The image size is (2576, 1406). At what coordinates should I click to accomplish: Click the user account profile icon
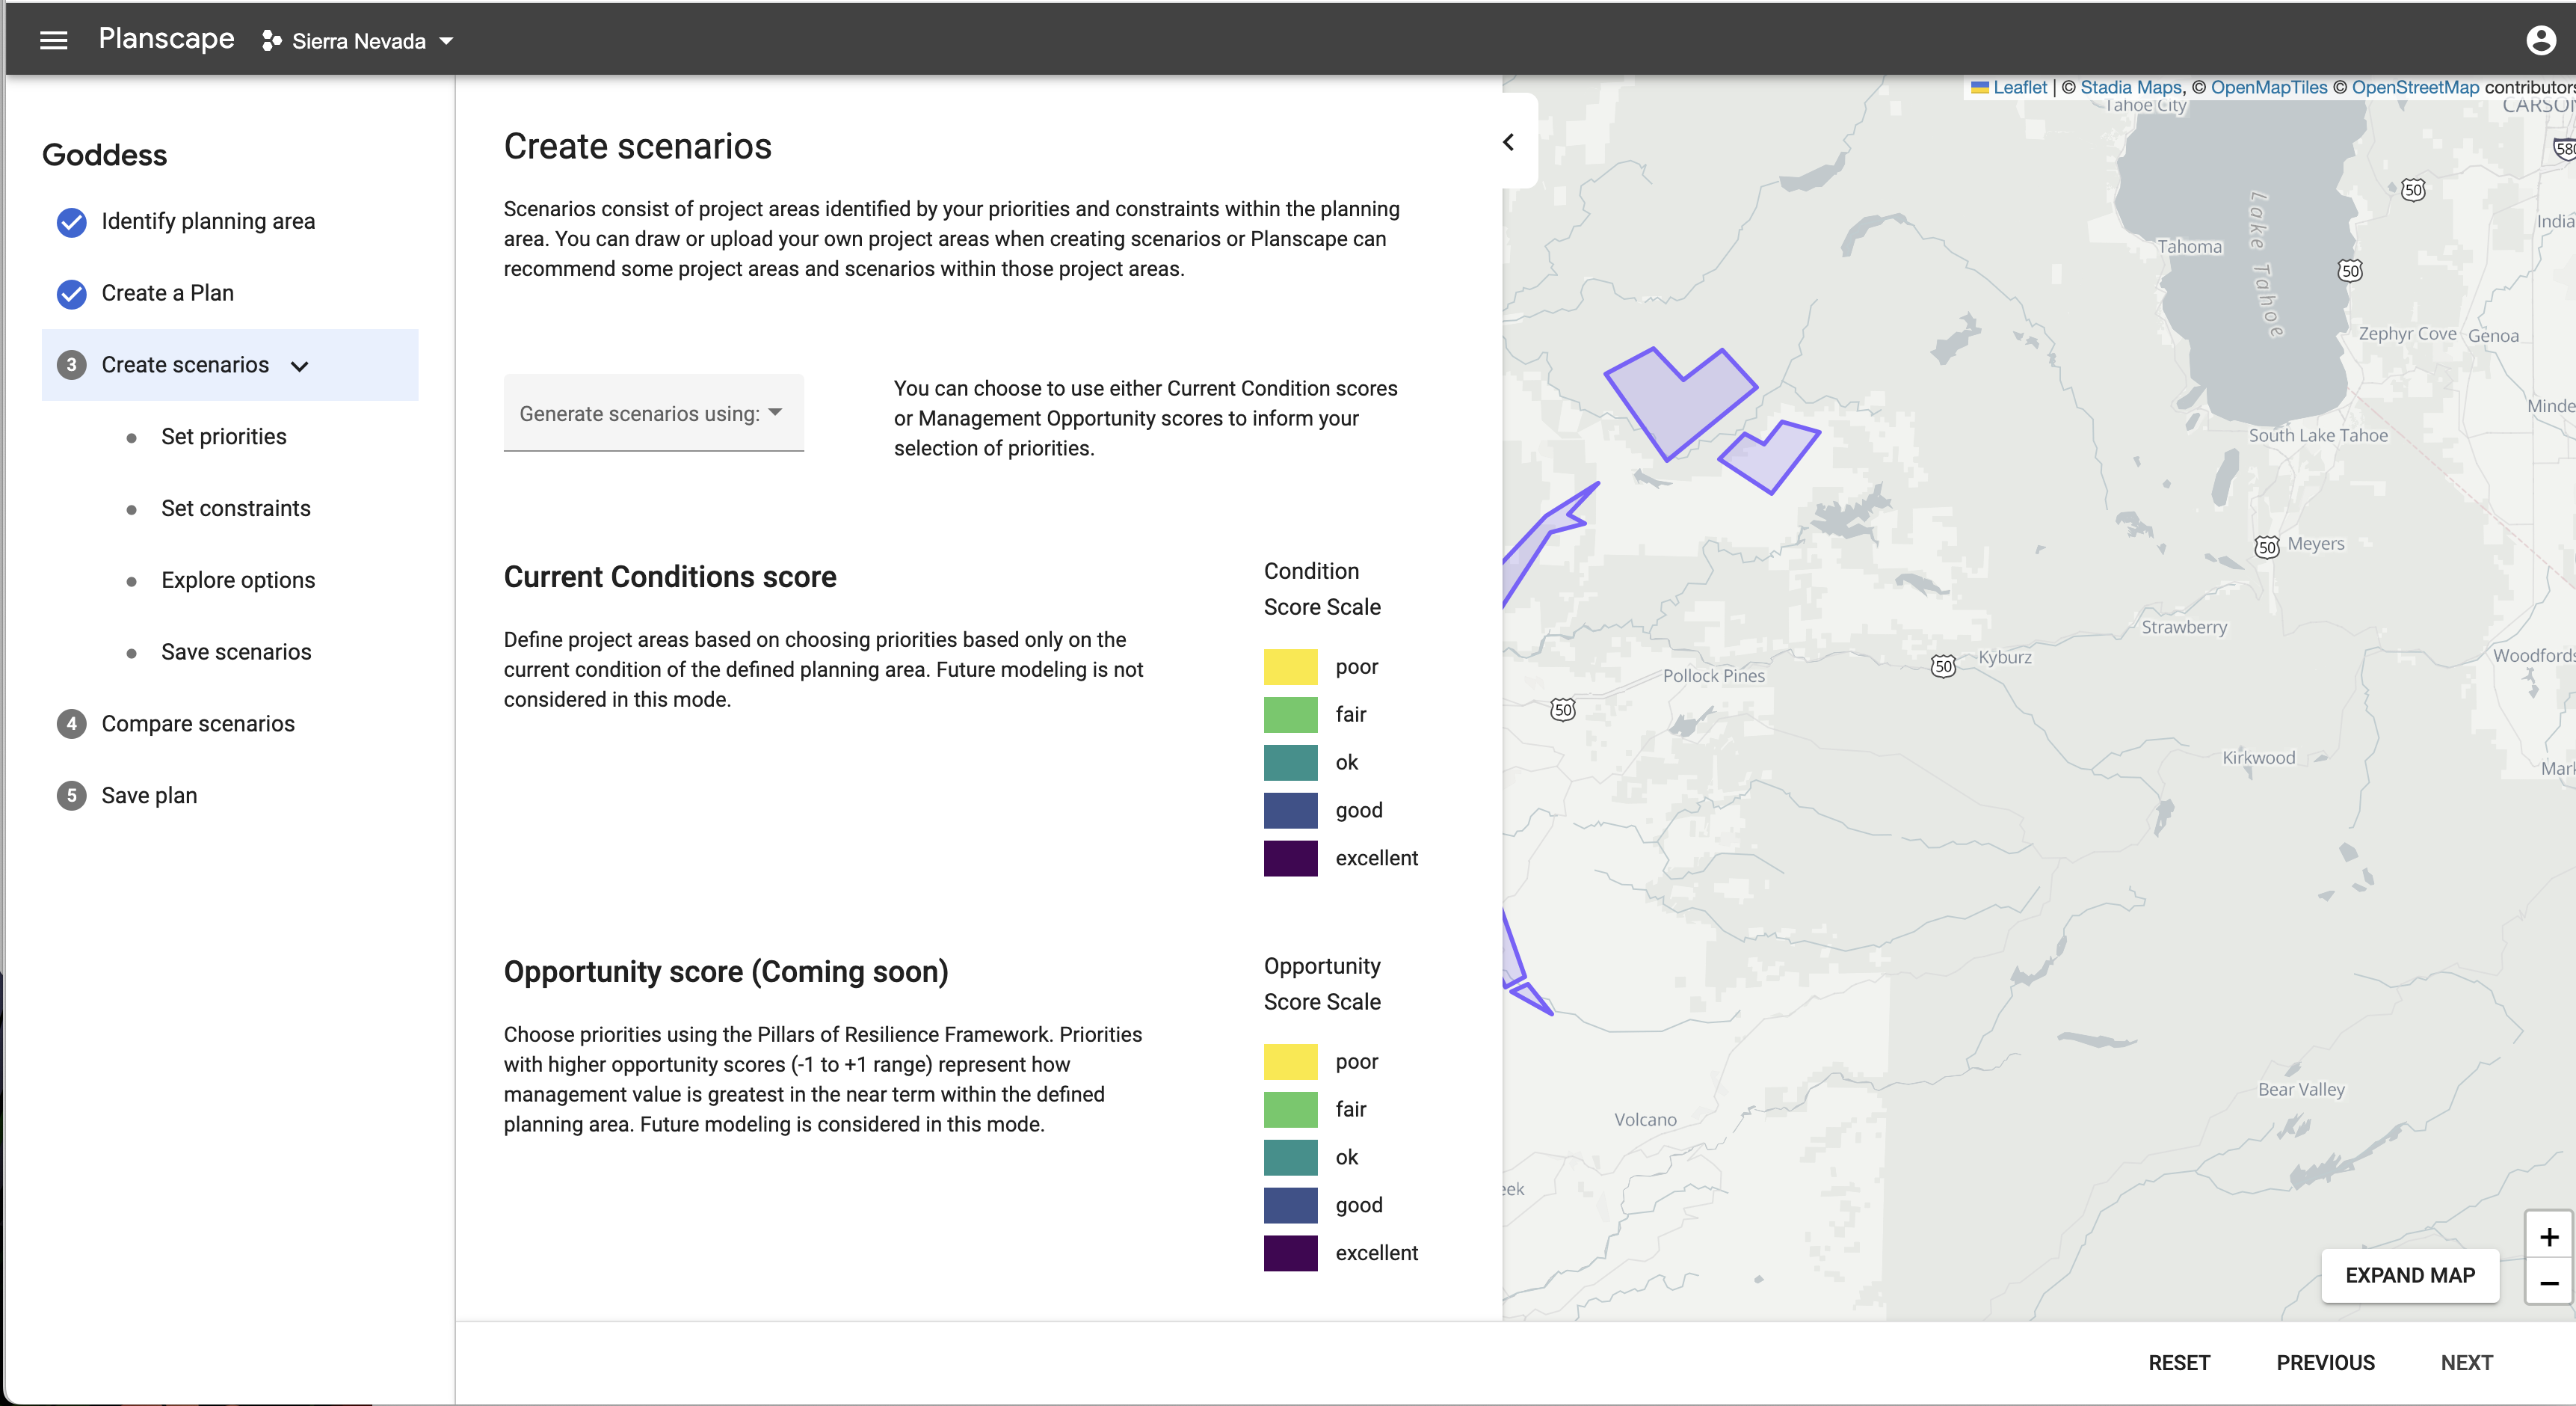(2540, 40)
